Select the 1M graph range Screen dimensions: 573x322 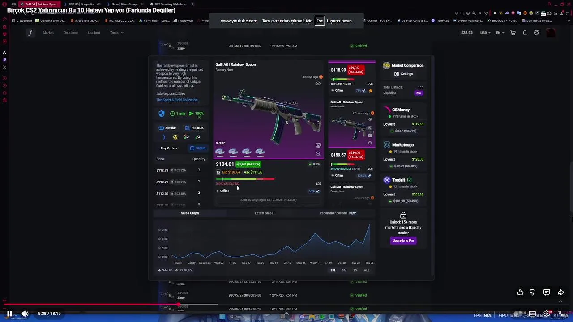point(333,271)
